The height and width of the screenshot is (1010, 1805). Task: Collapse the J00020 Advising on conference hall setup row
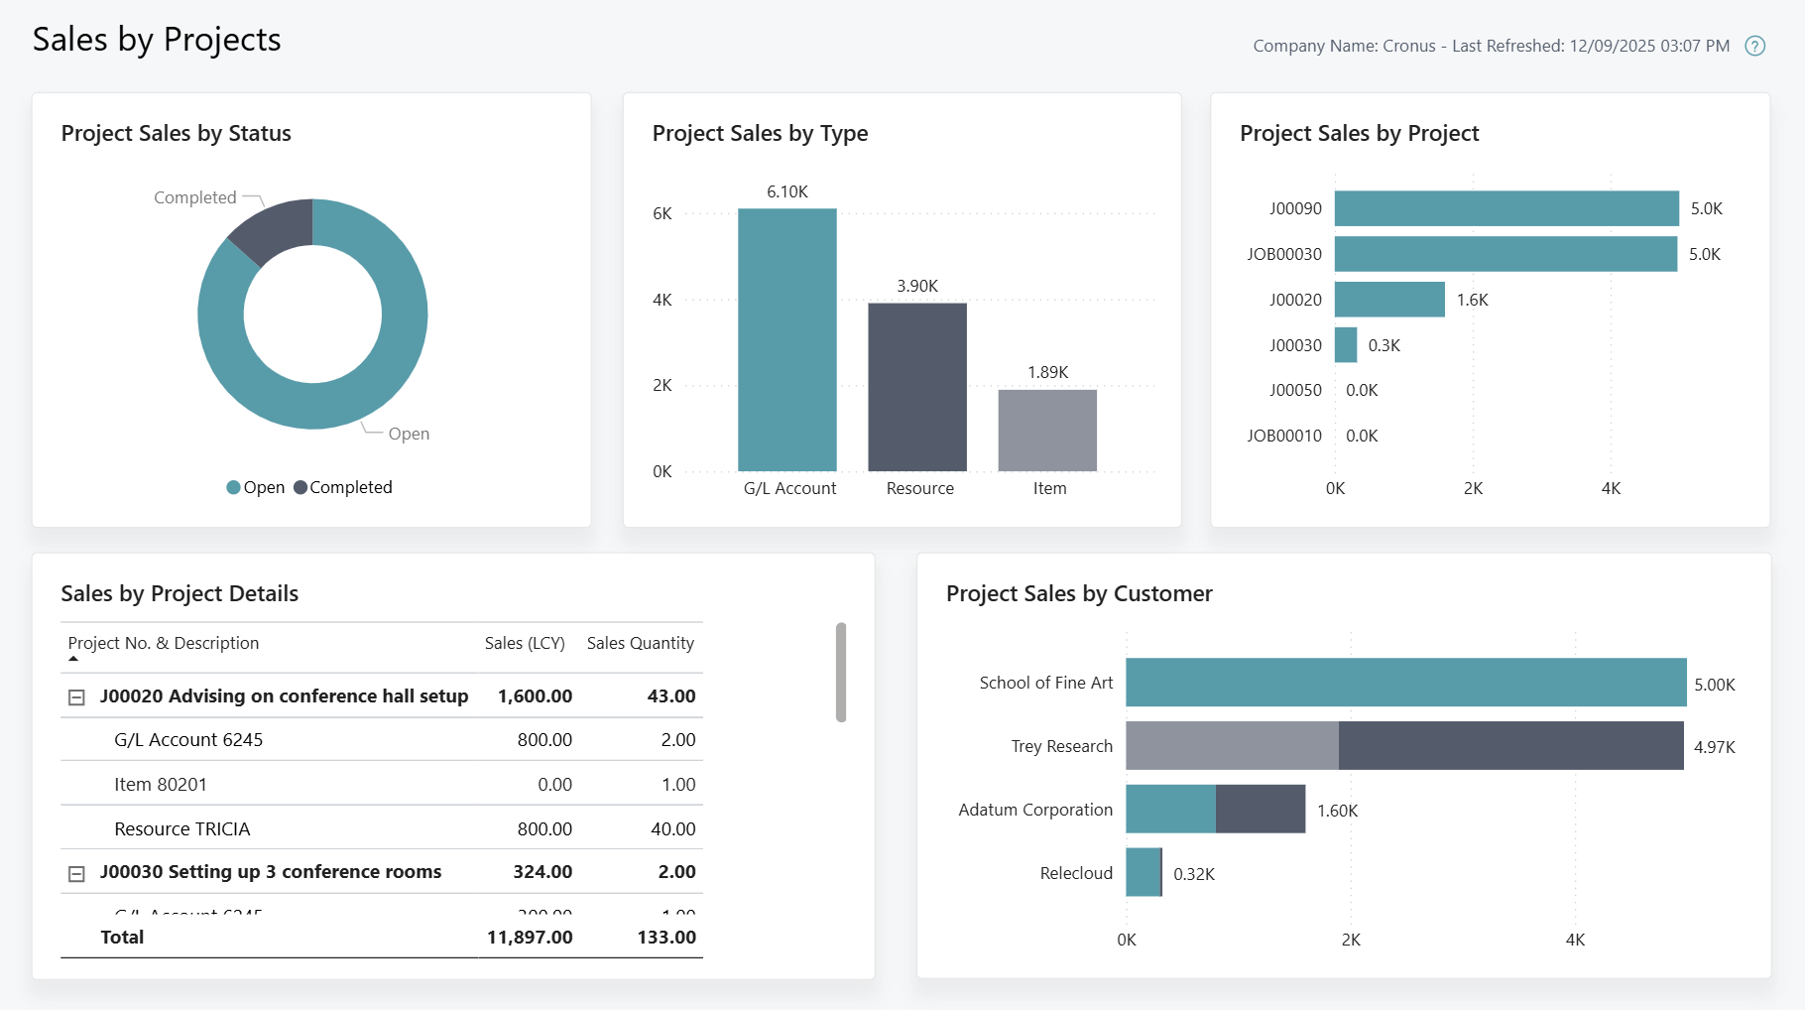pos(76,696)
